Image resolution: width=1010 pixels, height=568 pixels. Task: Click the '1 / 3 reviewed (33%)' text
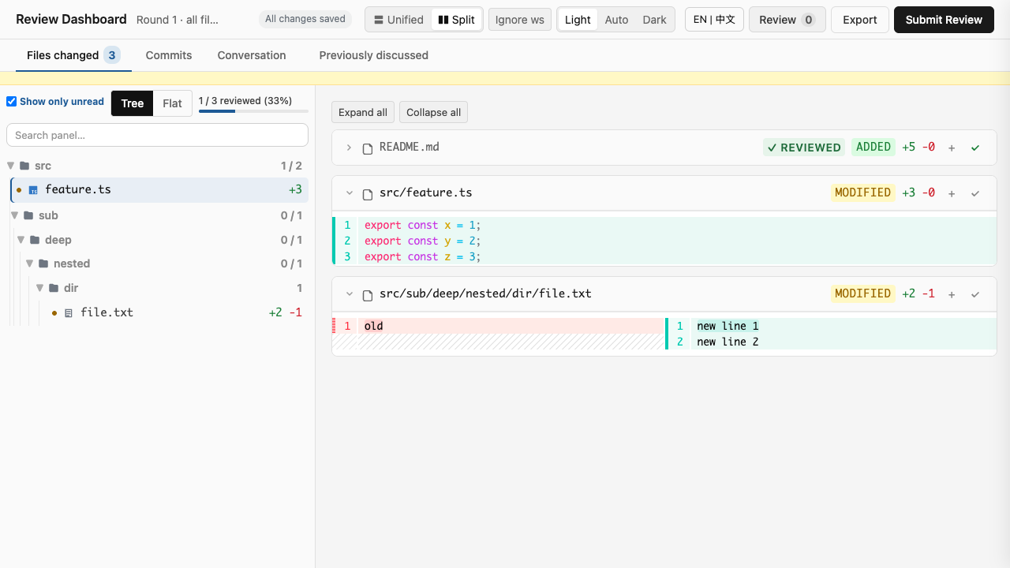245,101
